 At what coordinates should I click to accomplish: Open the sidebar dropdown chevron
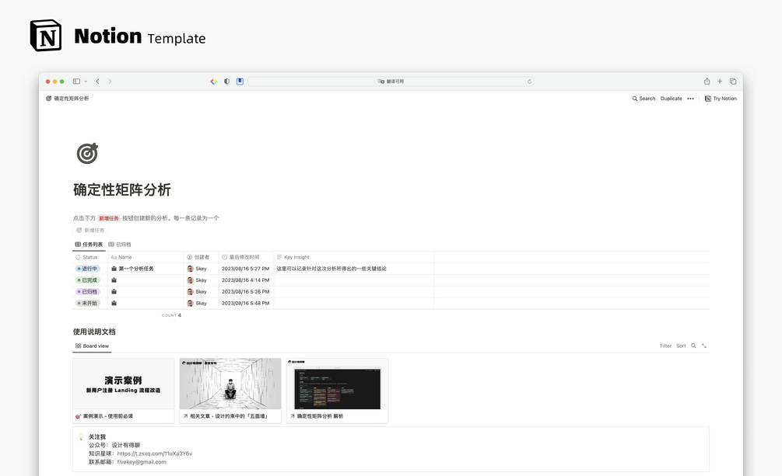(86, 82)
